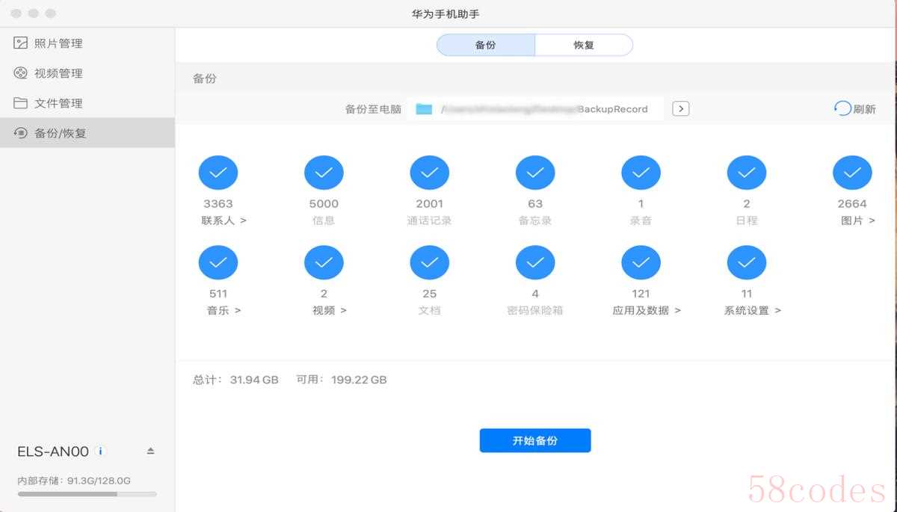The image size is (897, 512).
Task: Click the device info icon beside ELS-AN00
Action: point(101,451)
